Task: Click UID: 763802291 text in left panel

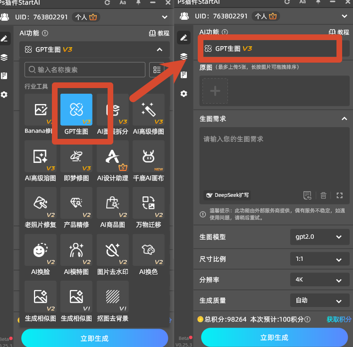Action: (42, 17)
